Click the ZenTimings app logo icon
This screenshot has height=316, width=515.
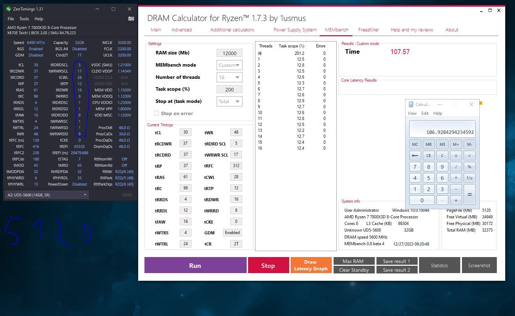[8, 9]
